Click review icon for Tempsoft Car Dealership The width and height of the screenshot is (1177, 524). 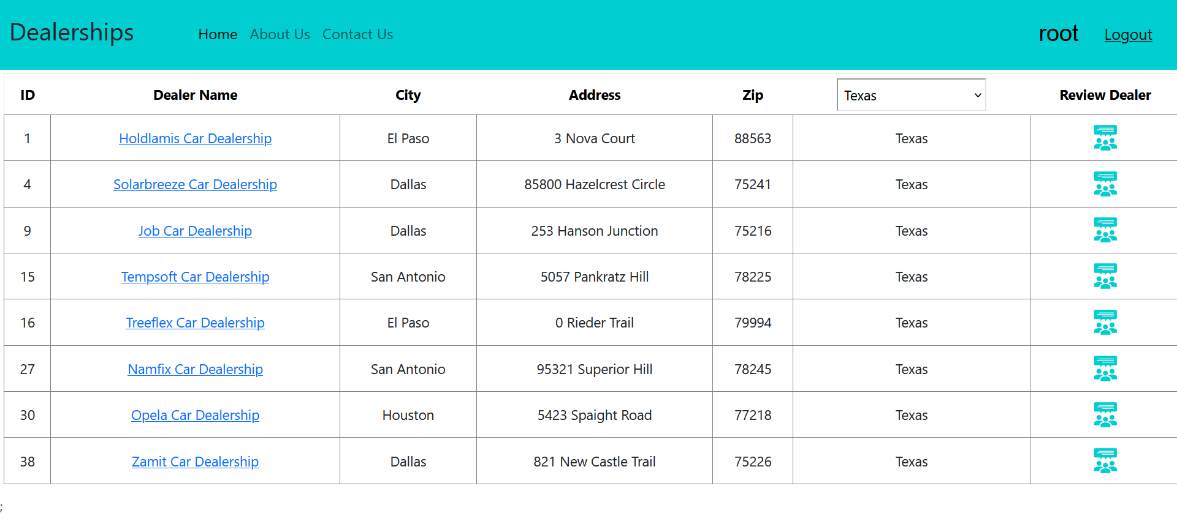click(1105, 276)
